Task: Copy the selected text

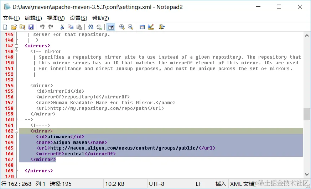Action: pos(71,27)
